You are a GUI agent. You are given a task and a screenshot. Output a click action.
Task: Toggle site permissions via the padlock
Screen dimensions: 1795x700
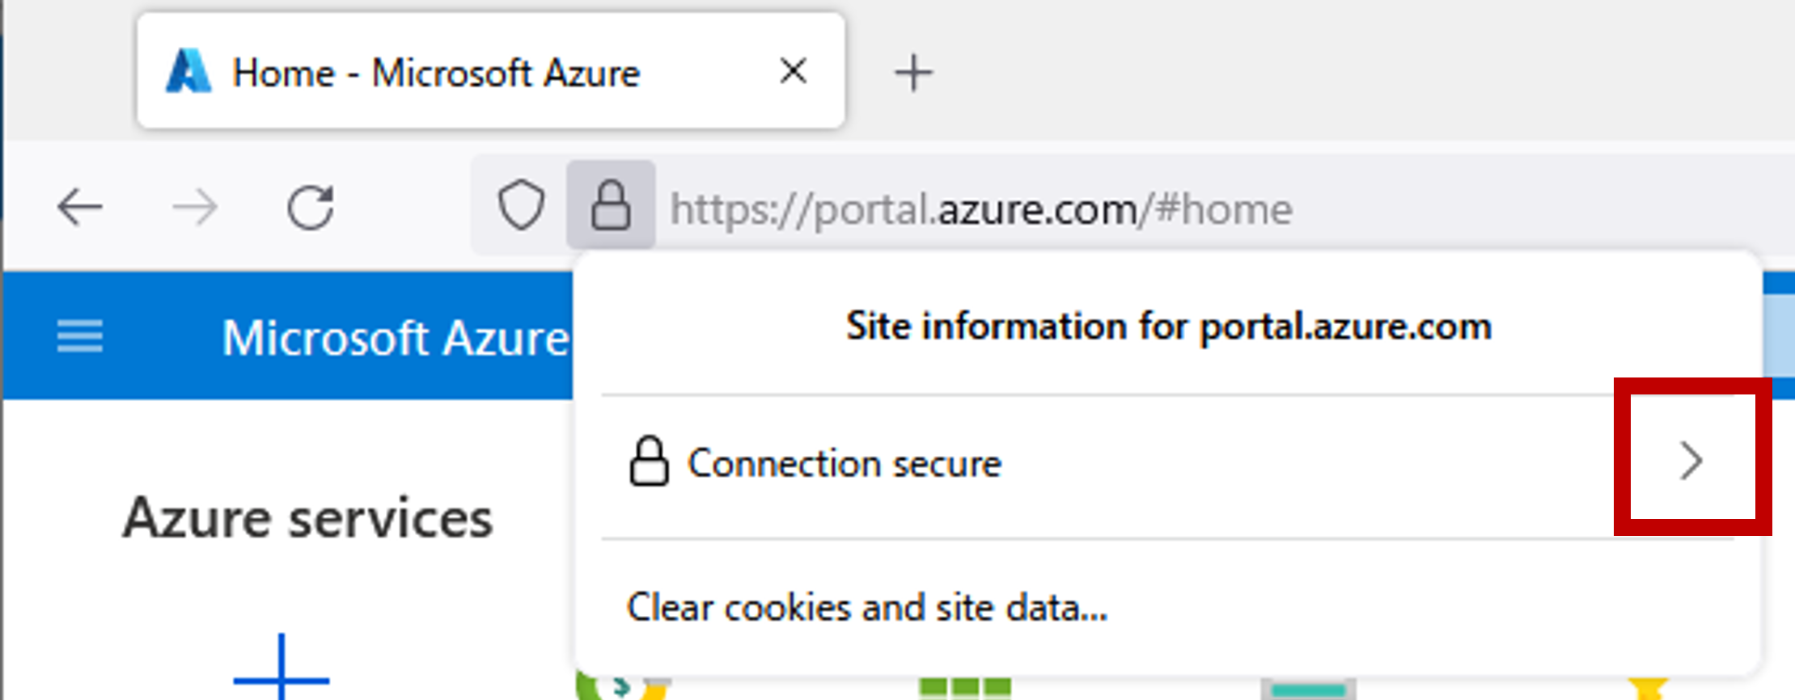(611, 208)
